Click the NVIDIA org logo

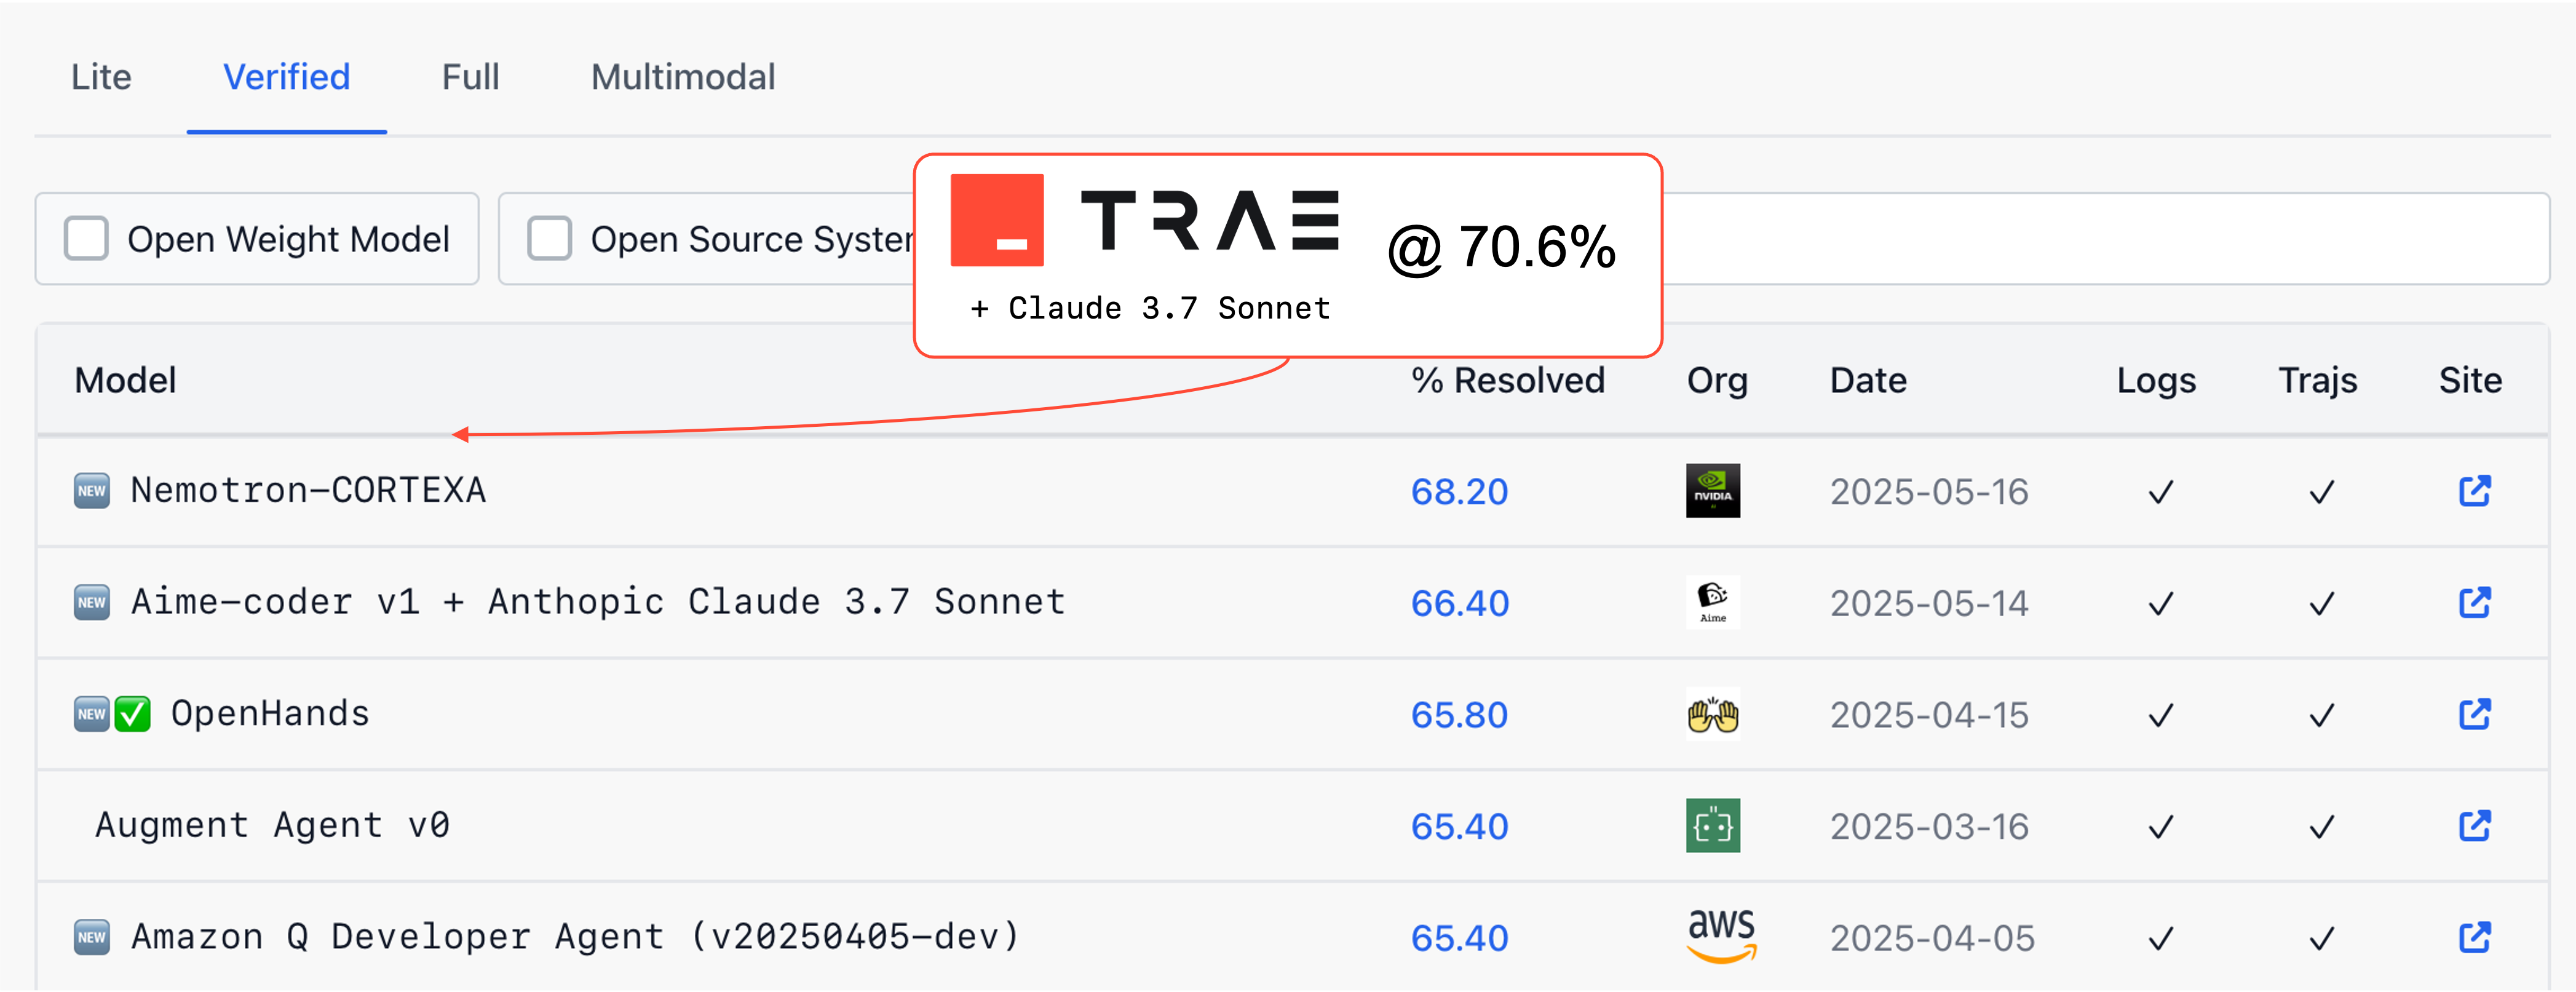[1712, 491]
